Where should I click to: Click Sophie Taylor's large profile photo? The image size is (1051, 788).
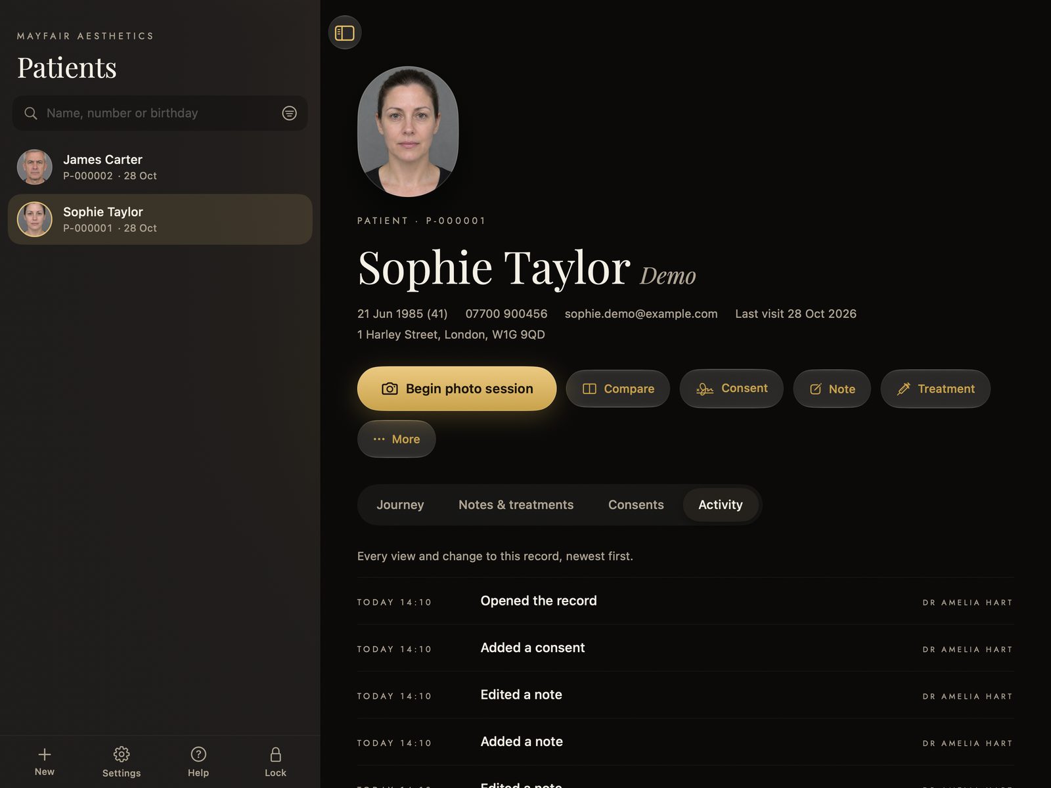[x=408, y=131]
